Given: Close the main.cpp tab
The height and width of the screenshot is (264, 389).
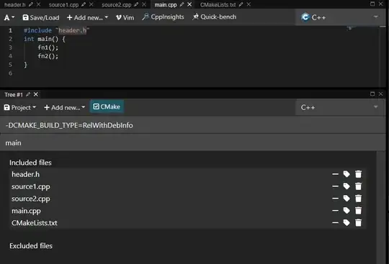Looking at the screenshot, I should tap(189, 4).
